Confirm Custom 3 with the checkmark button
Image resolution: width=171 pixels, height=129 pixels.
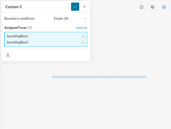[x=75, y=7]
